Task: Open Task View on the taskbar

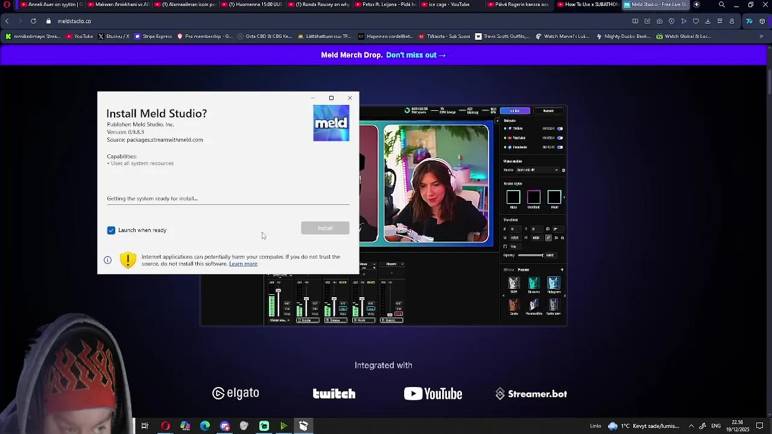Action: [145, 426]
